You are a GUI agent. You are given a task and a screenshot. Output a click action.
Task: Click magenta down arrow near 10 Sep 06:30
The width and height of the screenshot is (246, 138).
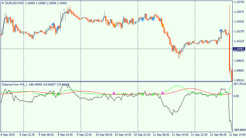(x=114, y=93)
